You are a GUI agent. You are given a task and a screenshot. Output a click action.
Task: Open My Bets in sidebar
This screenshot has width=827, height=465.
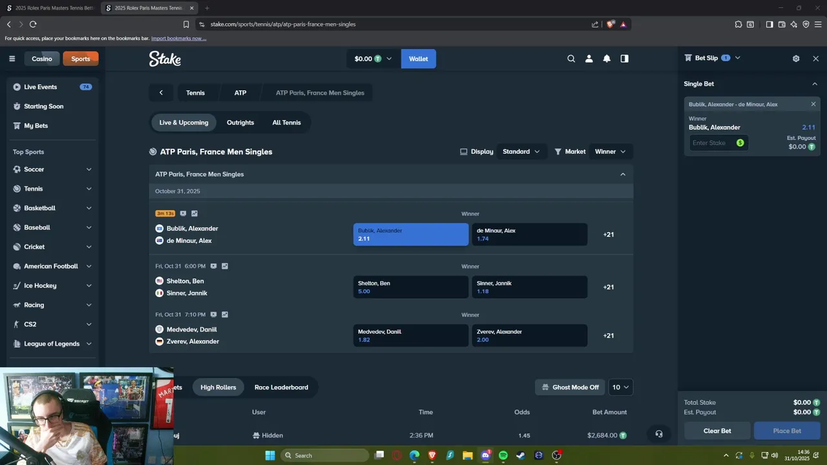coord(52,125)
